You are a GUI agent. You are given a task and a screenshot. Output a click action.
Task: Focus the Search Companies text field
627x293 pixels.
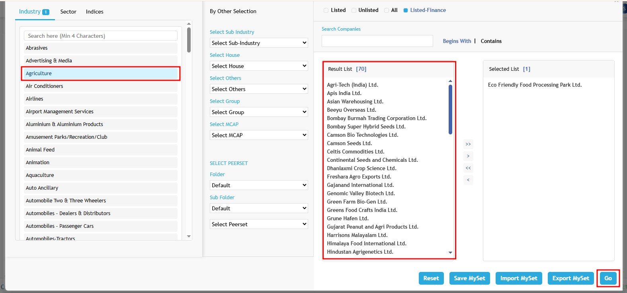point(377,41)
